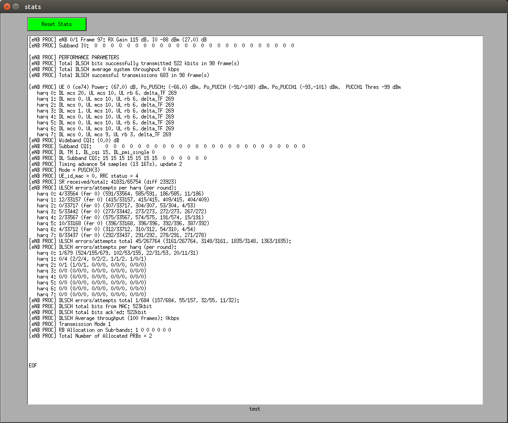Select the Timing advance 54 samples line
This screenshot has width=508, height=423.
[105, 164]
